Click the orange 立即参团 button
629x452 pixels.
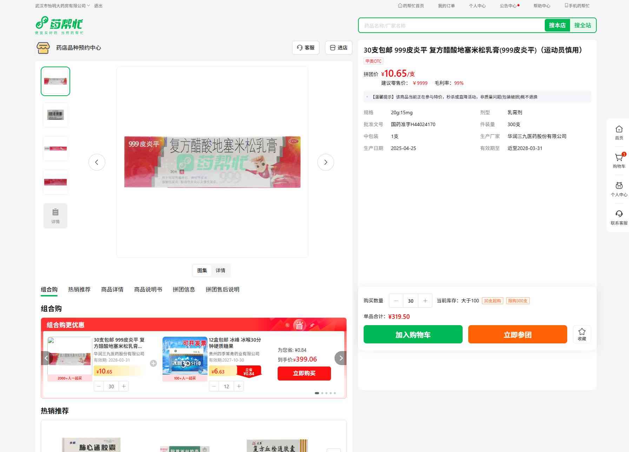pos(517,335)
